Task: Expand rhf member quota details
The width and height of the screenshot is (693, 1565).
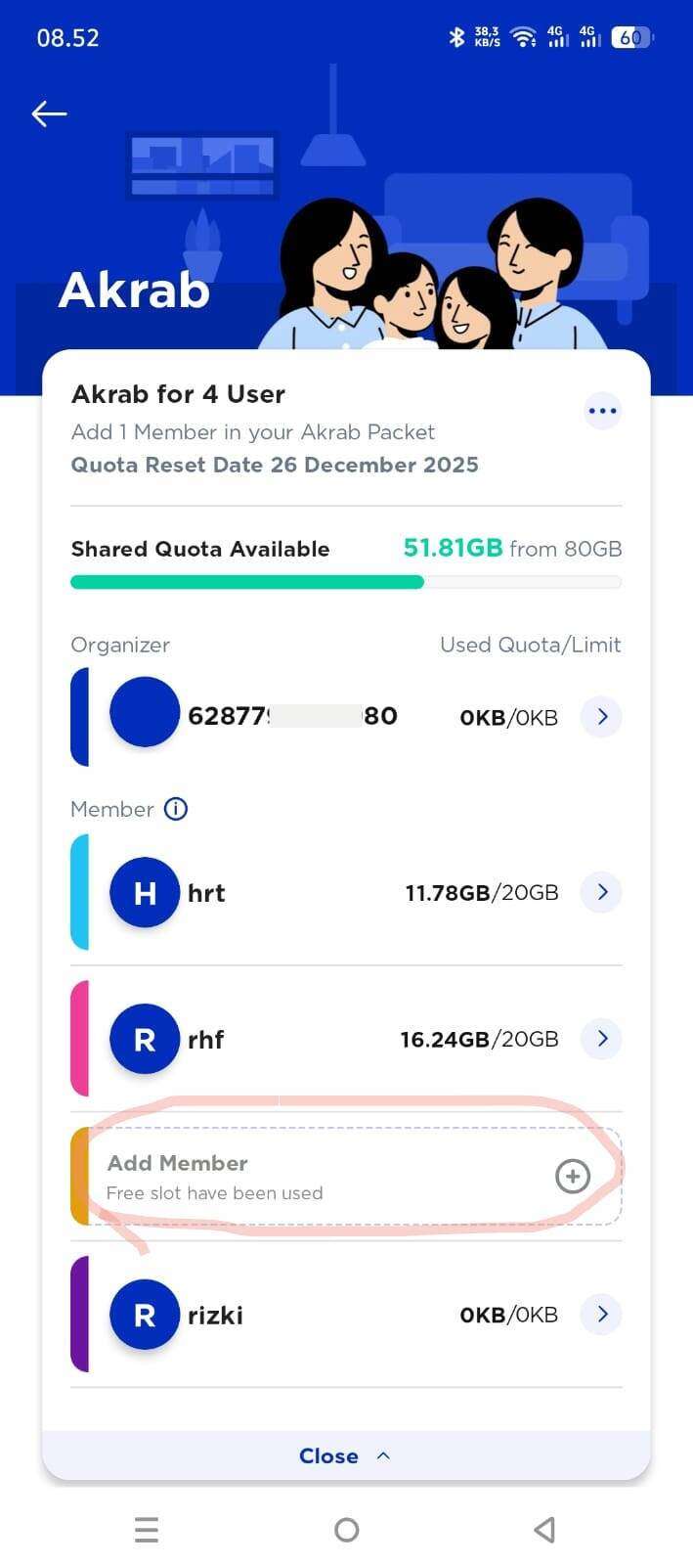Action: [x=602, y=1039]
